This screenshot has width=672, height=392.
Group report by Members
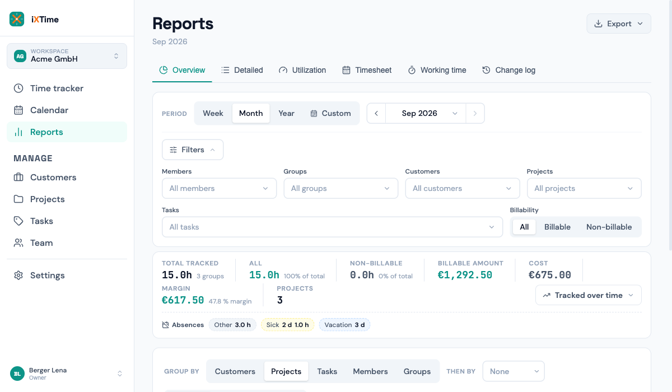pyautogui.click(x=370, y=371)
